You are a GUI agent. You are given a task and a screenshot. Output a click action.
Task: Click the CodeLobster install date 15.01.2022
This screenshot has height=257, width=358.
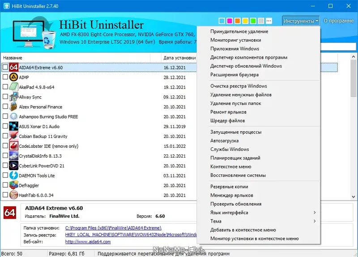(x=175, y=146)
